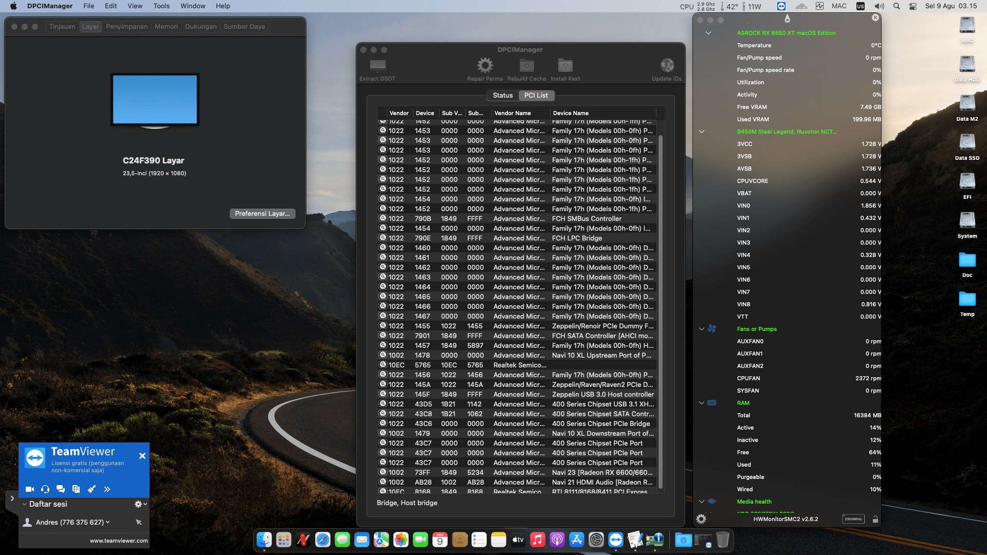Collapse the RAM sensor group
The image size is (987, 555).
tap(702, 403)
